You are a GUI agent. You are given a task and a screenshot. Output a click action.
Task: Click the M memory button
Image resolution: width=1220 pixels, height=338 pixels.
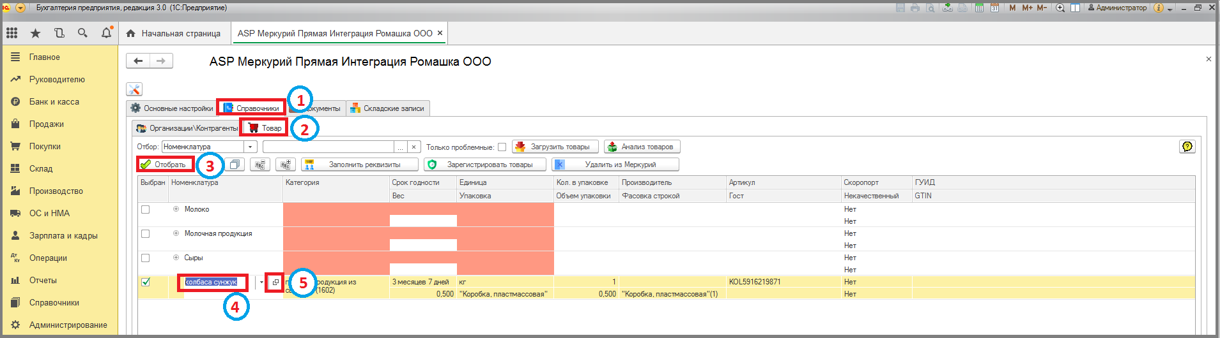1012,8
